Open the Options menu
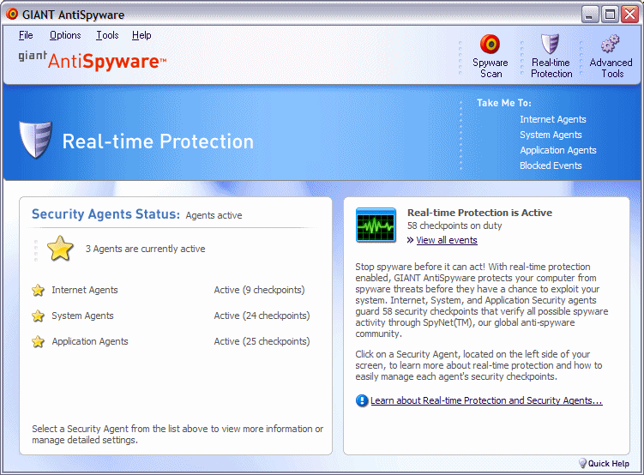The height and width of the screenshot is (475, 644). tap(65, 35)
